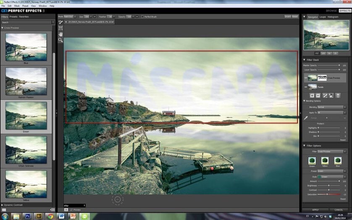The width and height of the screenshot is (352, 220).
Task: Open the Mask menu
Action: (x=17, y=6)
